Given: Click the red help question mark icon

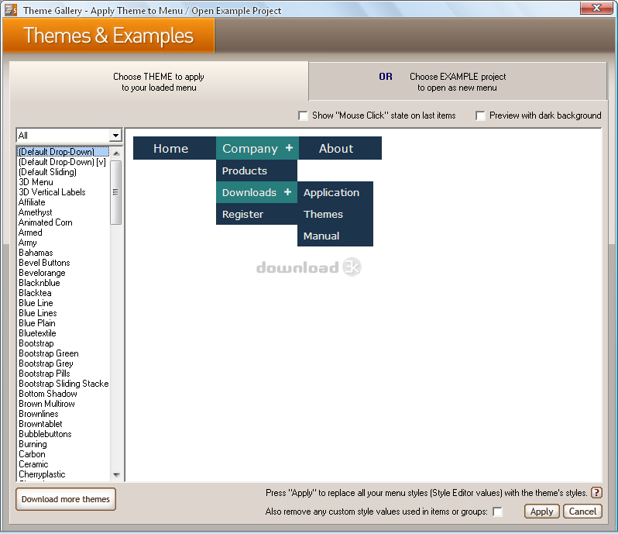Looking at the screenshot, I should 596,493.
